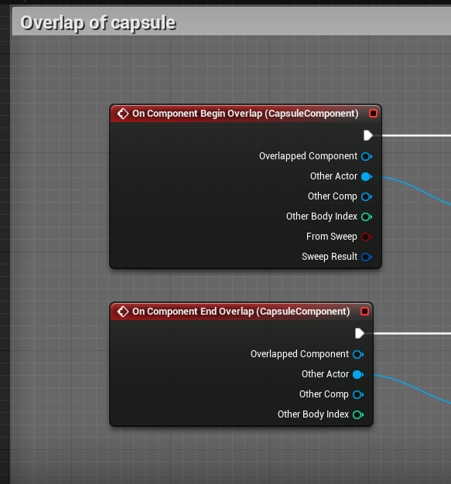Viewport: 451px width, 484px height.
Task: Select On Component End Overlap node title
Action: 241,312
